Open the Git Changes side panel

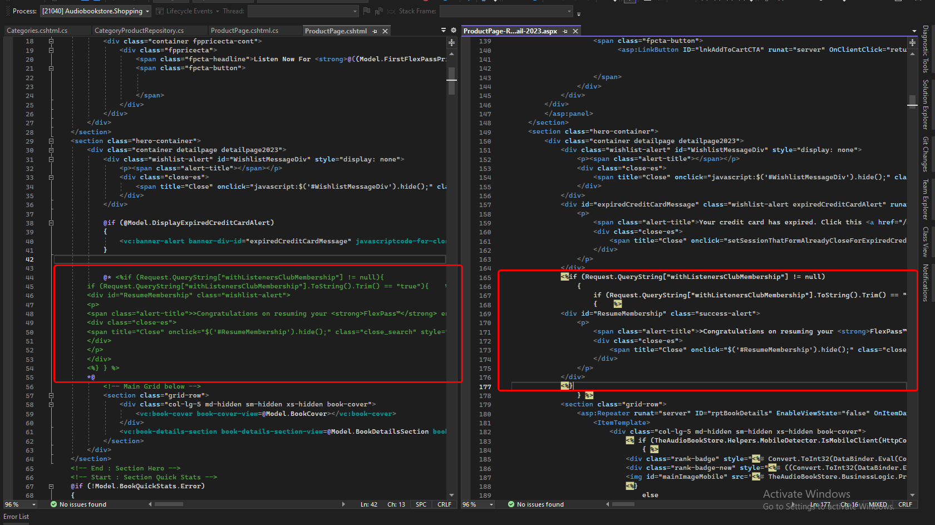pos(925,154)
